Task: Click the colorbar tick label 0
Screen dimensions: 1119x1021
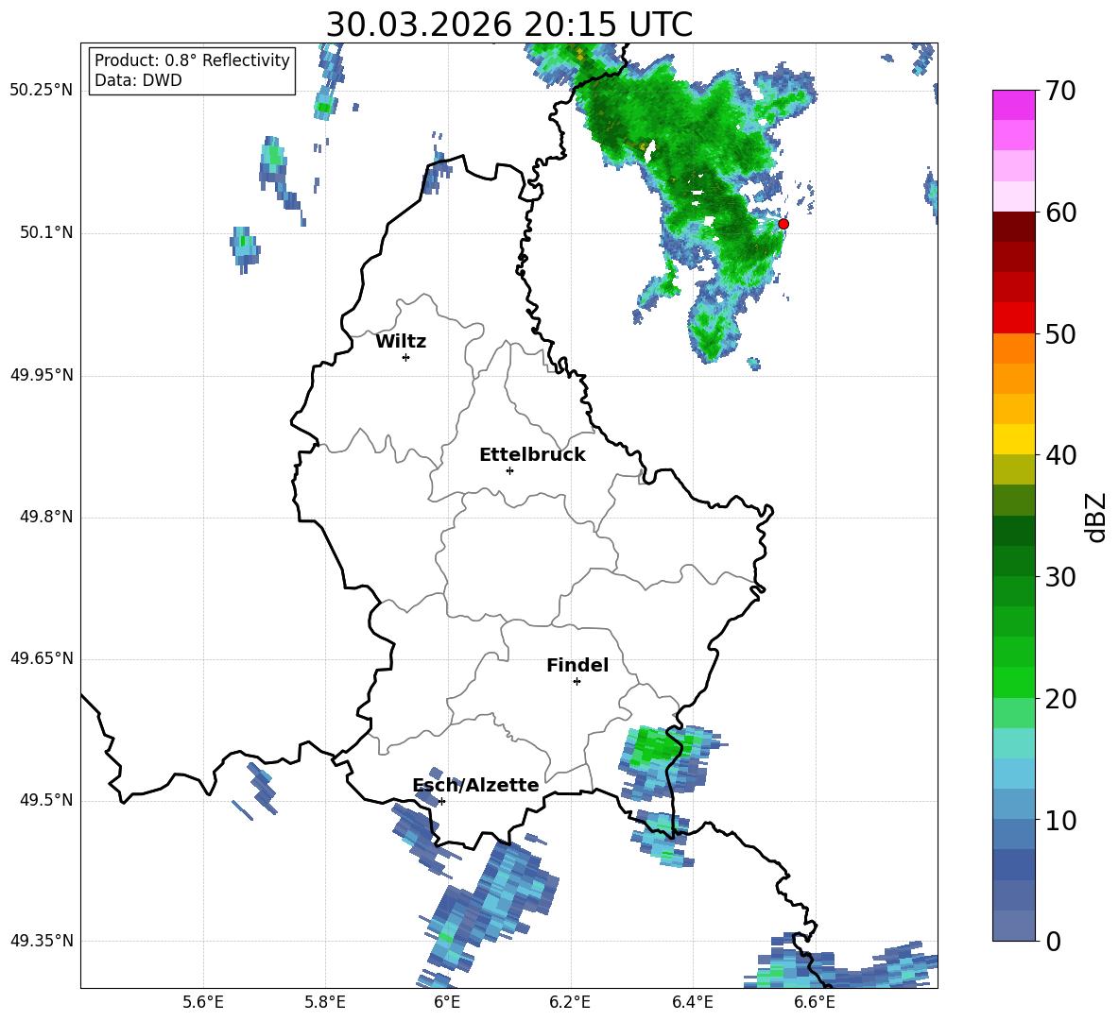Action: pyautogui.click(x=1054, y=941)
